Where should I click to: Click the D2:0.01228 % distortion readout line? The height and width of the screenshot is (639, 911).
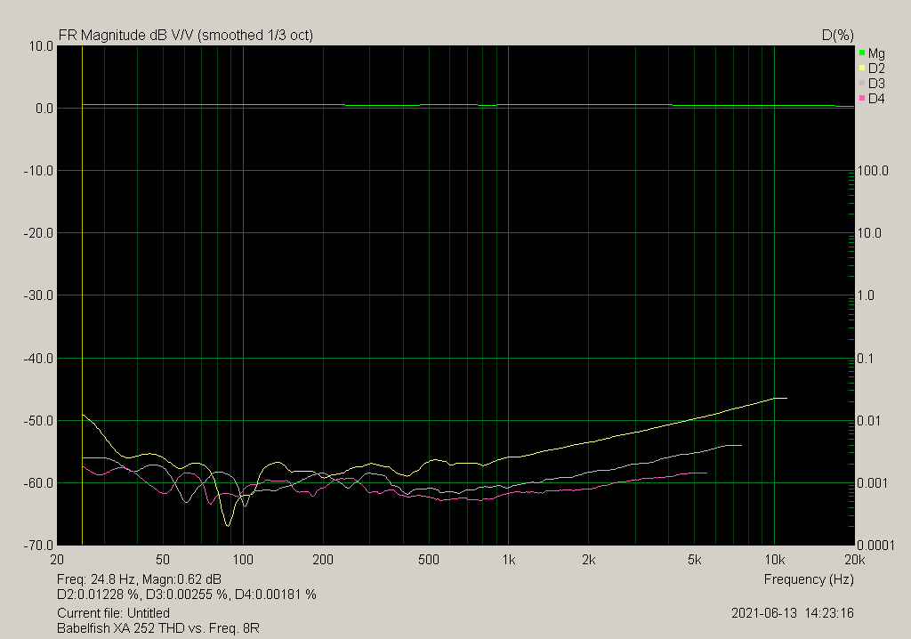(x=187, y=595)
